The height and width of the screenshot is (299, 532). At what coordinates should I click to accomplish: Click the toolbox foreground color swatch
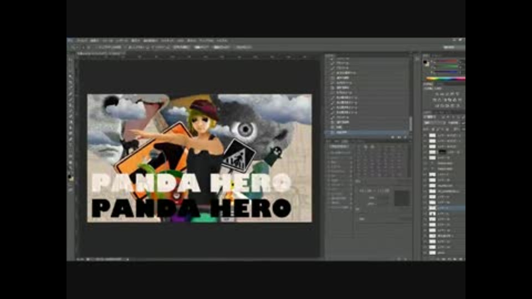70,176
